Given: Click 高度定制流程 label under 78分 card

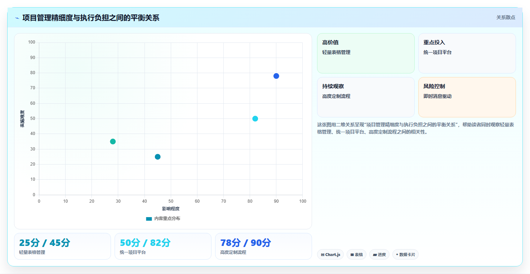Looking at the screenshot, I should tap(233, 252).
